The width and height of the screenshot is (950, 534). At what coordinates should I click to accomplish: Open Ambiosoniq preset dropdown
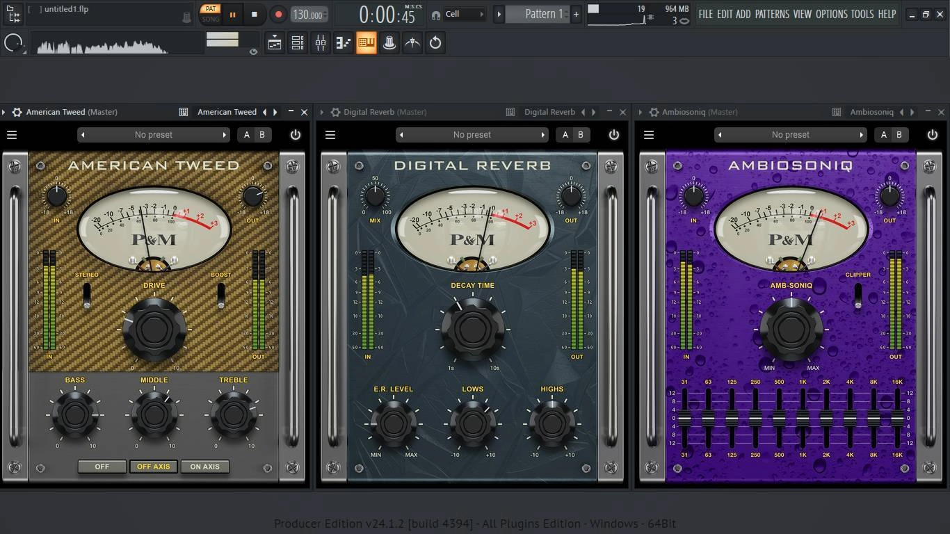tap(791, 135)
